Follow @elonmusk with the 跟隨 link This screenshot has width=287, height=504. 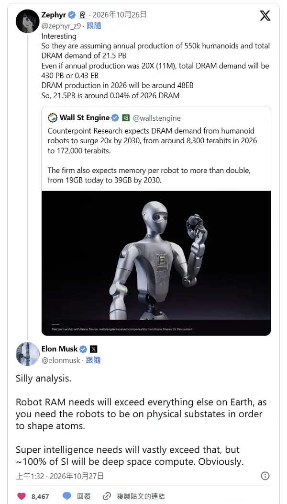point(93,360)
